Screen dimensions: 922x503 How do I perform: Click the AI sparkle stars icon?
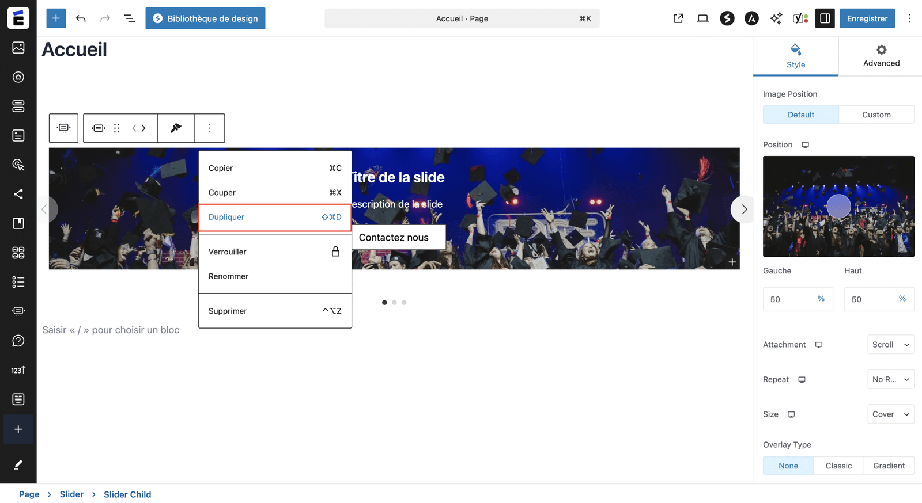coord(776,18)
